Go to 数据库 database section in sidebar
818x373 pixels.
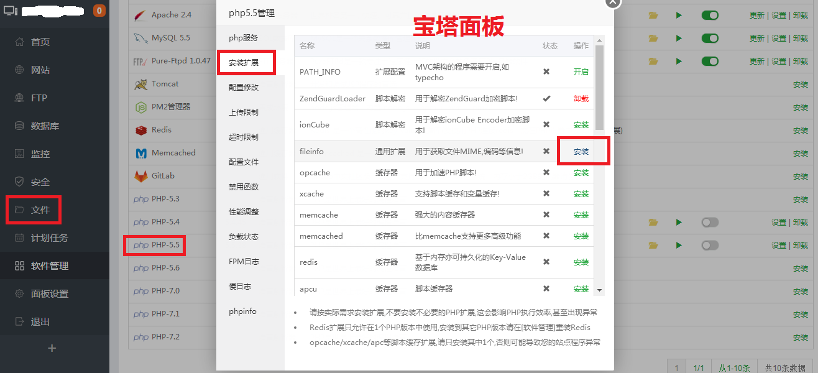click(45, 126)
